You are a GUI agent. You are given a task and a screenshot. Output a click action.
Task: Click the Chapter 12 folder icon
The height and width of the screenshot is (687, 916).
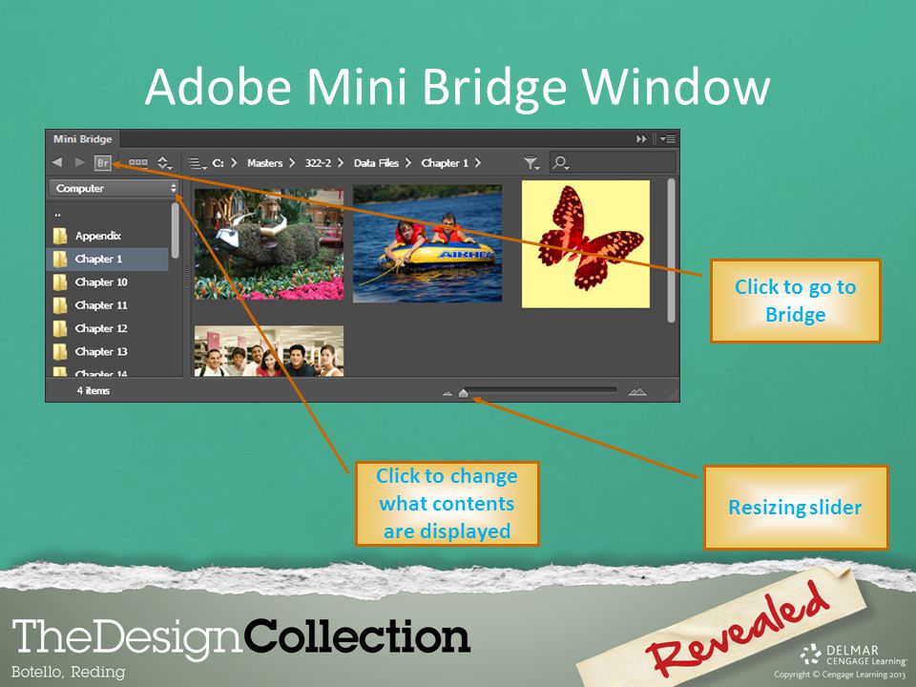[59, 328]
